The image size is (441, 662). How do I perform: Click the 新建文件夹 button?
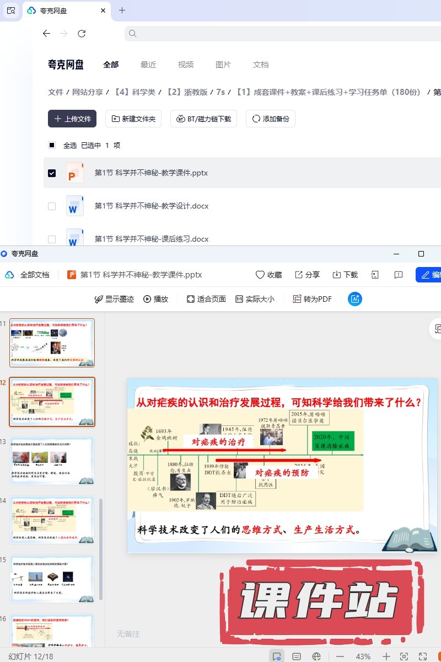(133, 119)
